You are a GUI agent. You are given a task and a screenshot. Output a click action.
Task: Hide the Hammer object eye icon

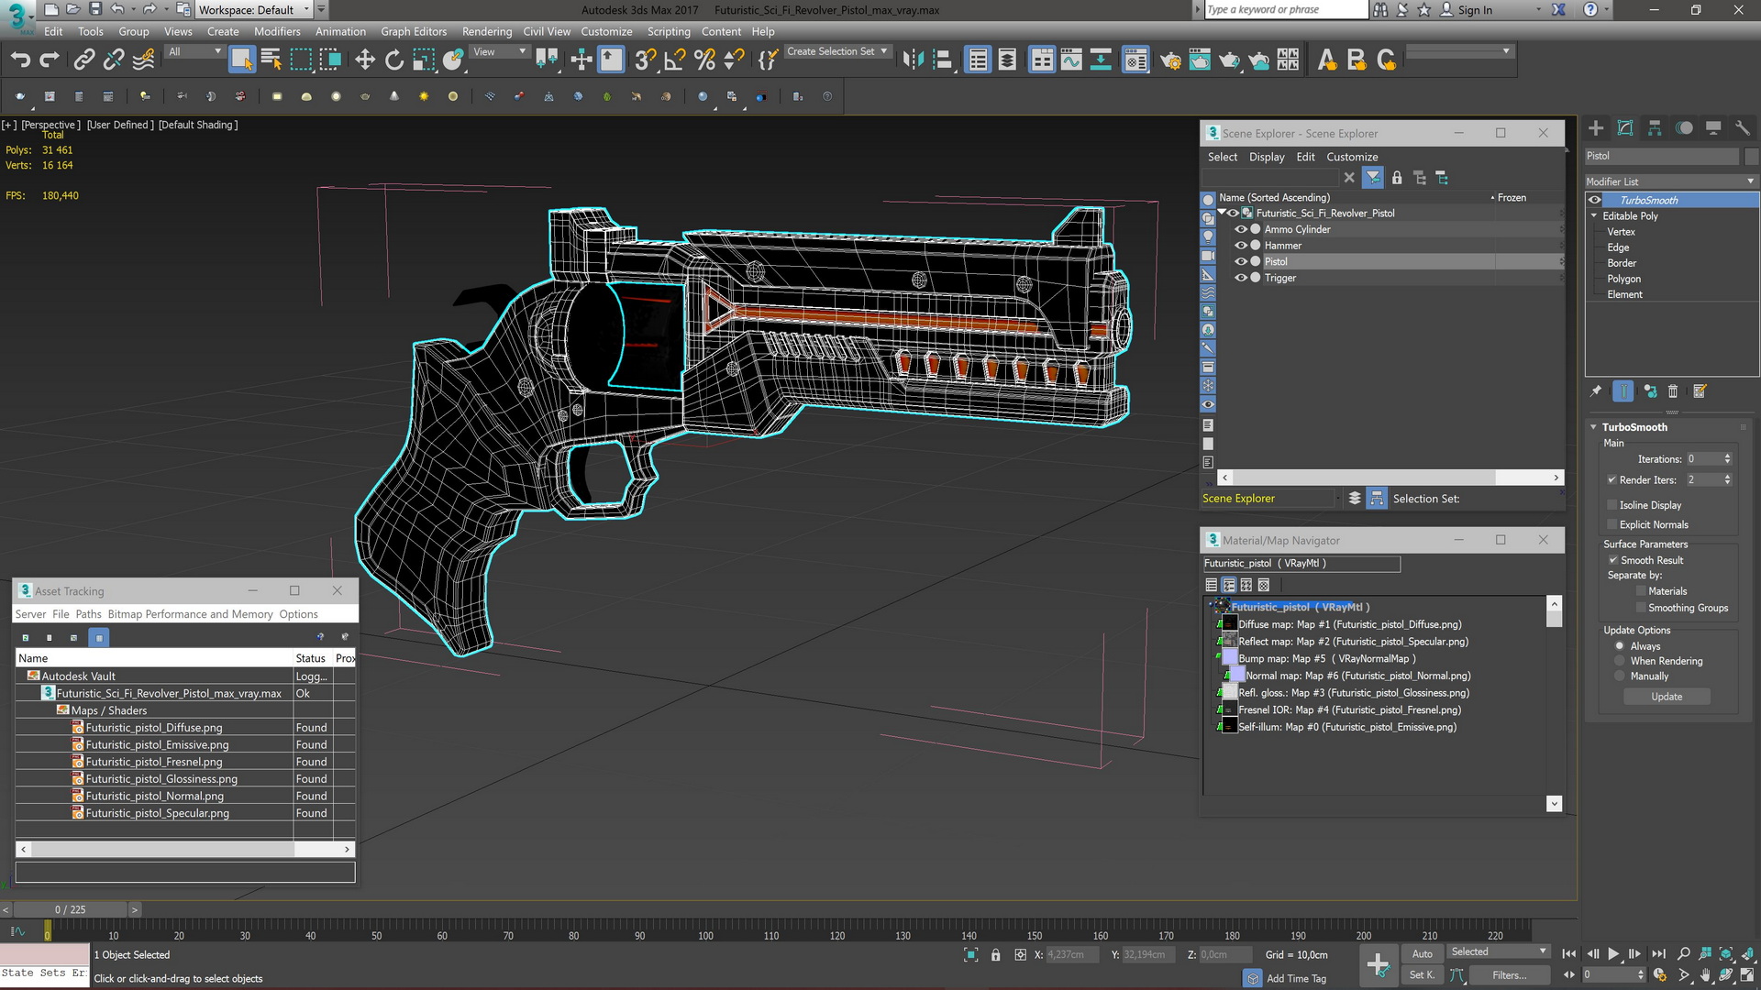pos(1241,246)
